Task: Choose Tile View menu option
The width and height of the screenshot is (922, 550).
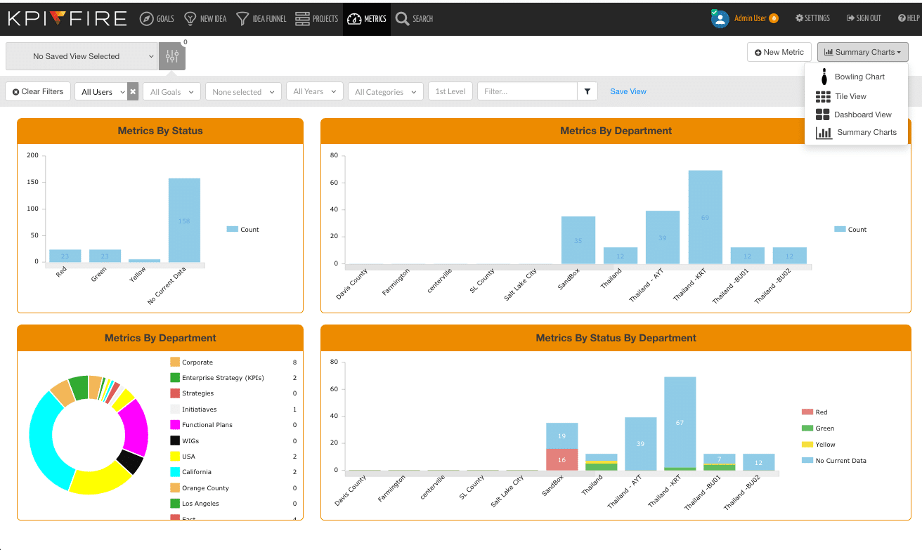Action: (850, 96)
